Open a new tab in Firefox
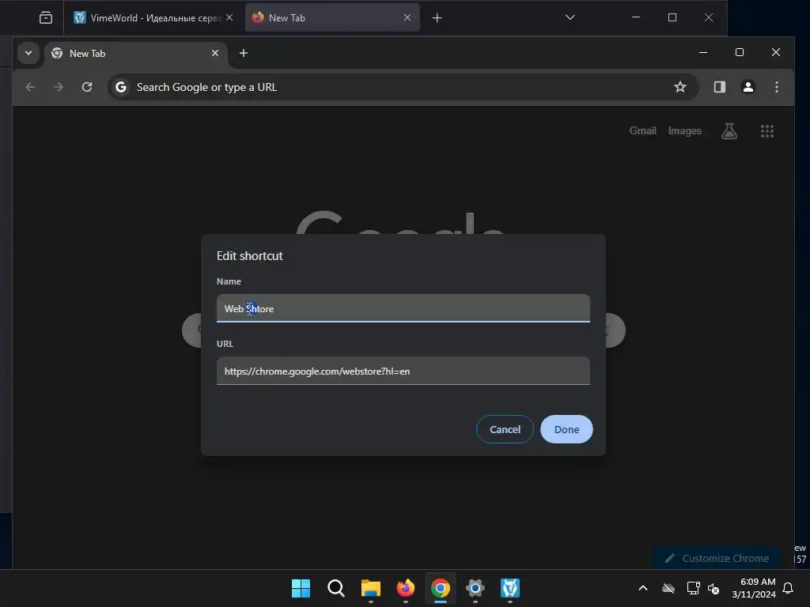 437,17
